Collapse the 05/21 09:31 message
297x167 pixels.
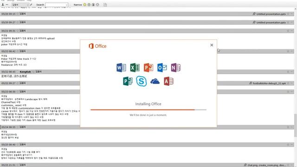(292, 31)
